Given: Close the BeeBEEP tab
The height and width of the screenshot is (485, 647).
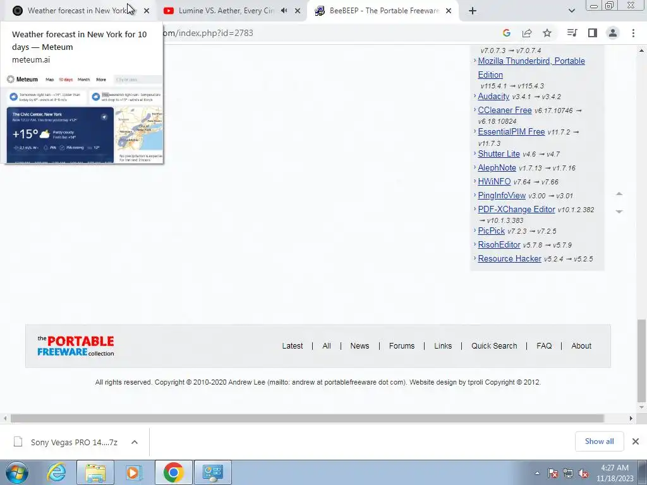Looking at the screenshot, I should pos(449,11).
